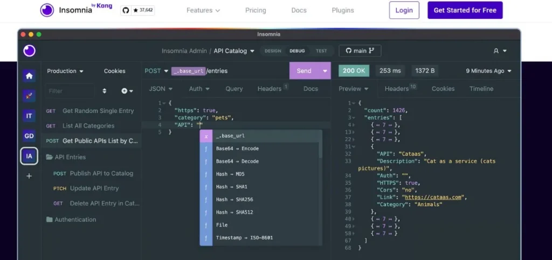Open the Docs tab in request pane
This screenshot has height=260, width=552.
tap(310, 89)
